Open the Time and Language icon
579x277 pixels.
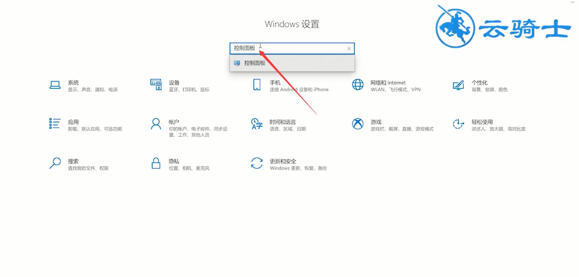tap(257, 124)
